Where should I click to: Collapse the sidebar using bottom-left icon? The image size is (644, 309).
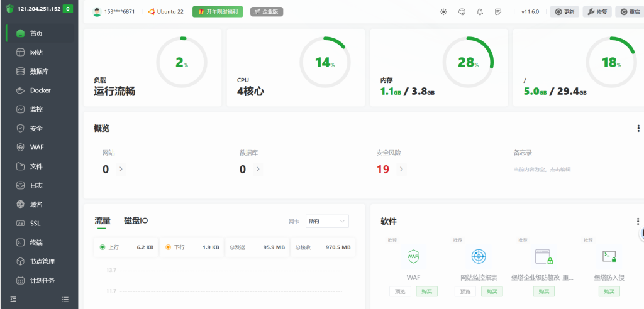(x=13, y=299)
